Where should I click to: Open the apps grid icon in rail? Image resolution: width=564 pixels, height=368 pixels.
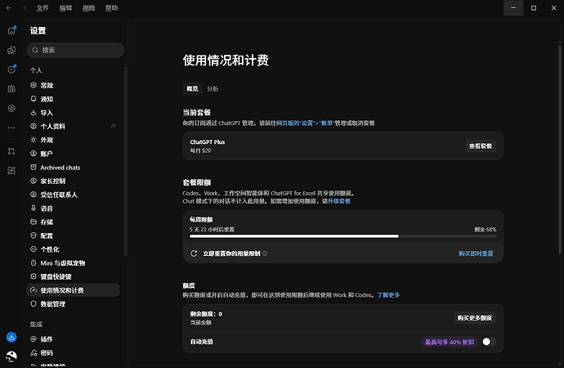pyautogui.click(x=11, y=171)
